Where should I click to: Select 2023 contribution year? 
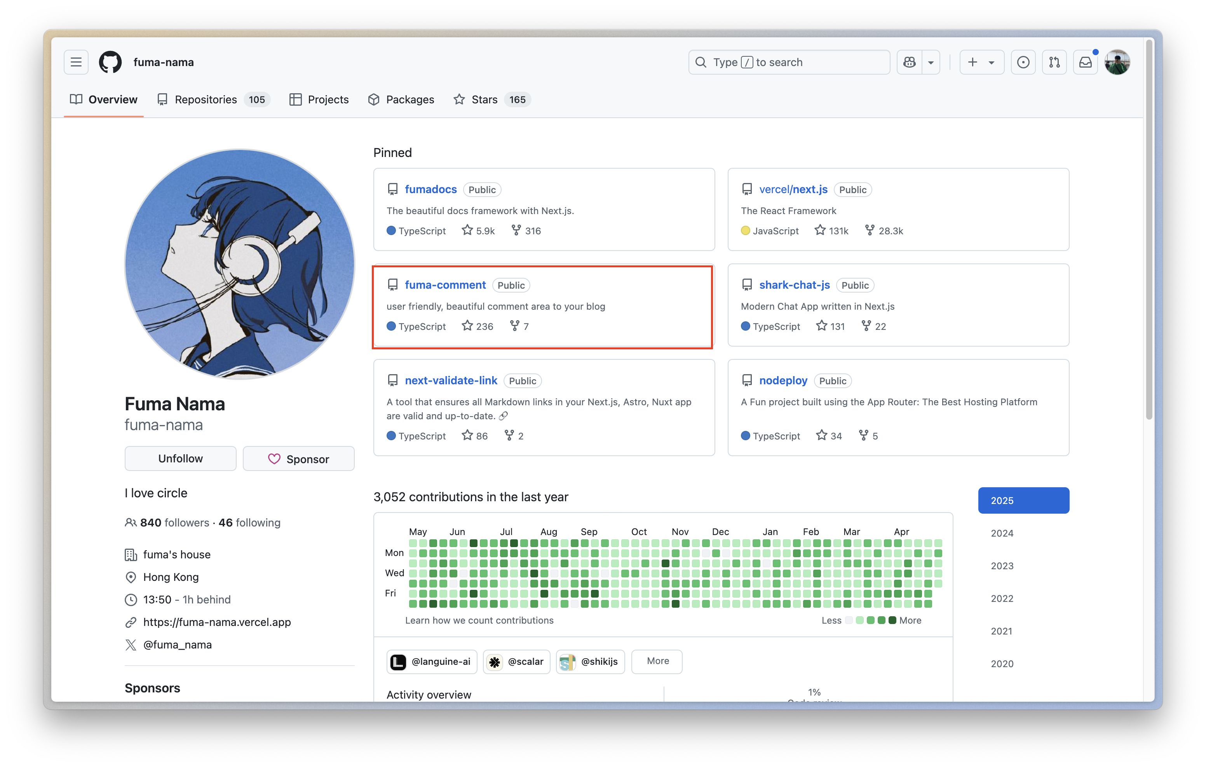pos(1002,566)
